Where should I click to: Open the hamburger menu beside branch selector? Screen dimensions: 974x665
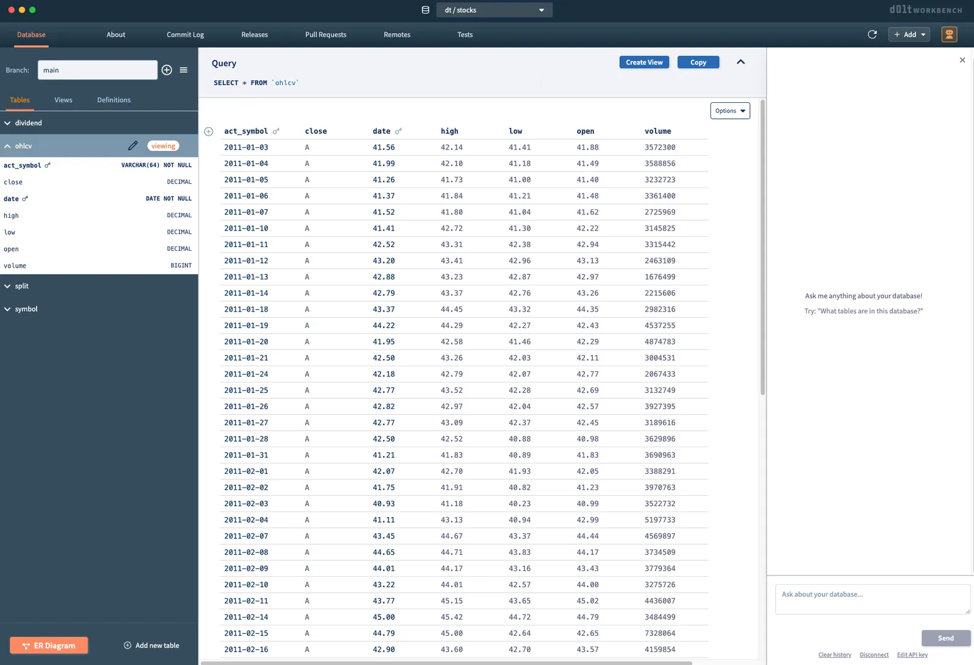point(183,70)
